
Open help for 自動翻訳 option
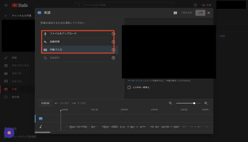113,58
